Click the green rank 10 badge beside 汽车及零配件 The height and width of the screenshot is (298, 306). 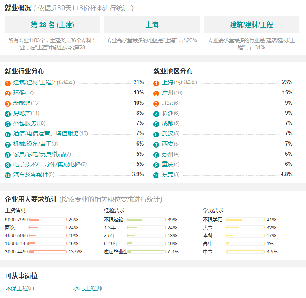point(8,175)
